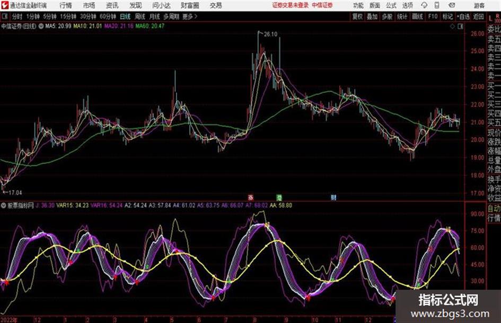The width and height of the screenshot is (501, 323).
Task: Click the 26.10 high price label
Action: pos(270,34)
